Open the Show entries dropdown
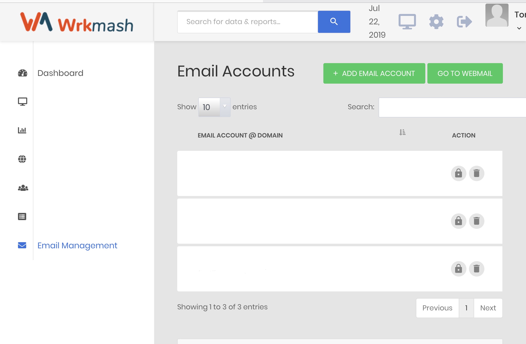This screenshot has width=526, height=344. pos(214,107)
